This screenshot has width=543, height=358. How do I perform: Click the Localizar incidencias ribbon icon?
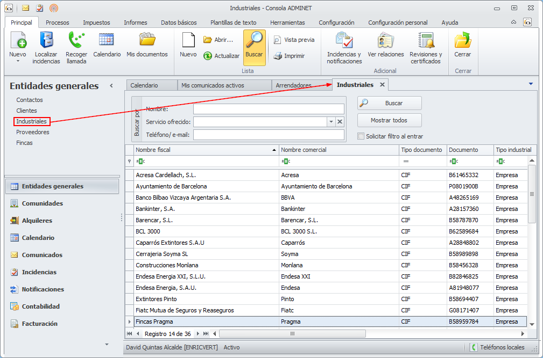46,41
